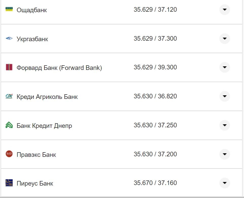244x198 pixels.
Task: Expand the Пиреус Банк rate details
Action: 224,183
